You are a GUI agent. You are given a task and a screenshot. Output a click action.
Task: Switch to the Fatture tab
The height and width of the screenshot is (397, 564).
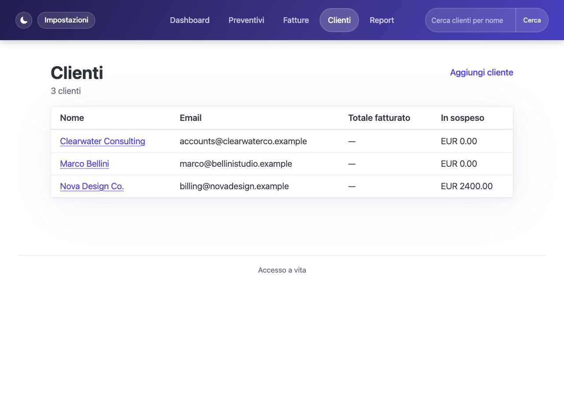click(296, 20)
